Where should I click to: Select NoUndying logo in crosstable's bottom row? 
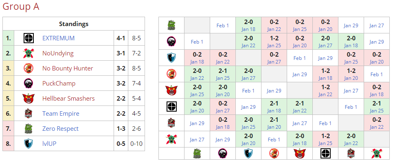[x=377, y=153]
